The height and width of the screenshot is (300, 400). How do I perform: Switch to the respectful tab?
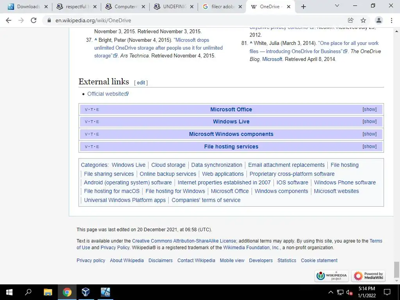pos(76,7)
